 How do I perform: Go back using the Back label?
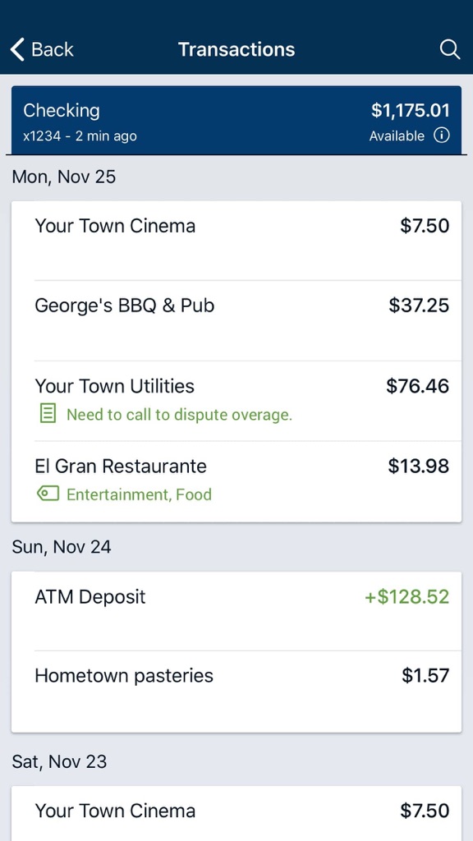tap(53, 50)
